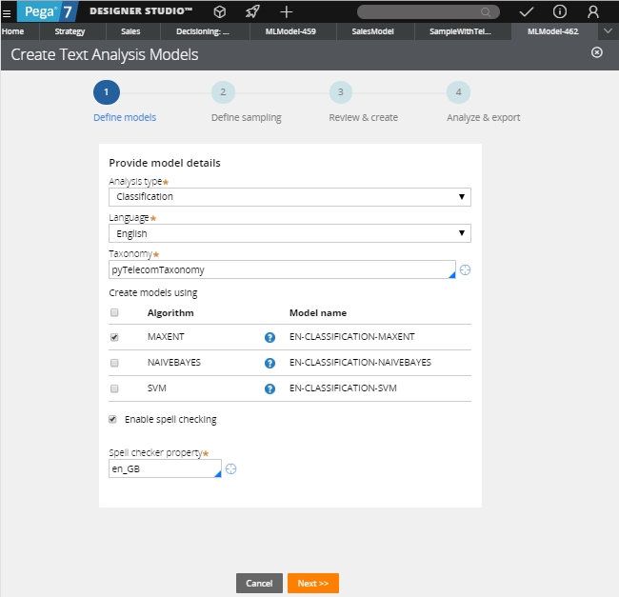The width and height of the screenshot is (619, 597).
Task: Show help for SVM algorithm
Action: point(270,388)
